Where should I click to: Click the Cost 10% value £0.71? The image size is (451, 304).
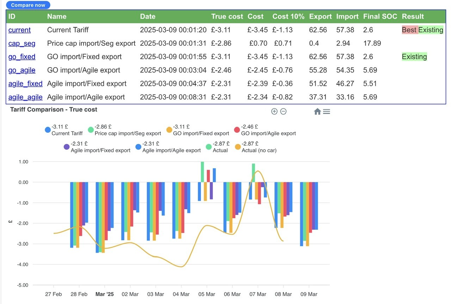click(x=282, y=43)
